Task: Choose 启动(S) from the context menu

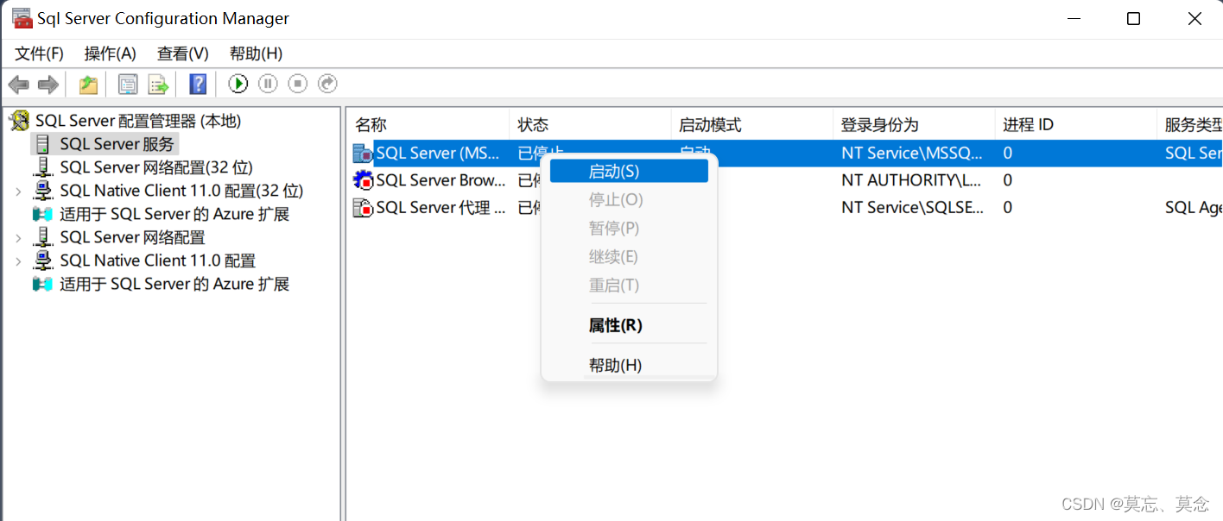Action: click(629, 171)
